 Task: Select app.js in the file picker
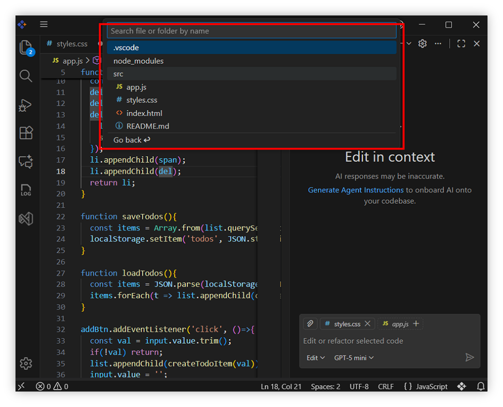[136, 87]
